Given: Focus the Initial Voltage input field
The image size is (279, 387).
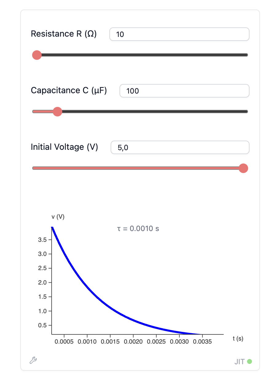Looking at the screenshot, I should 180,147.
